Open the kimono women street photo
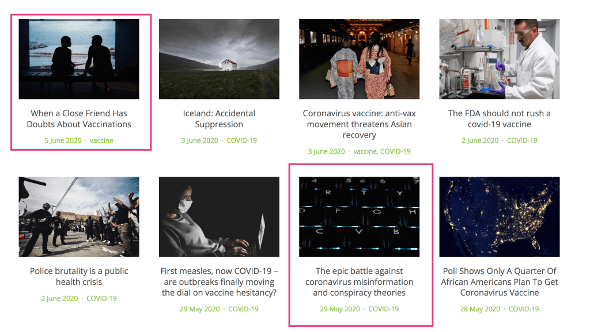The width and height of the screenshot is (590, 332). click(359, 59)
